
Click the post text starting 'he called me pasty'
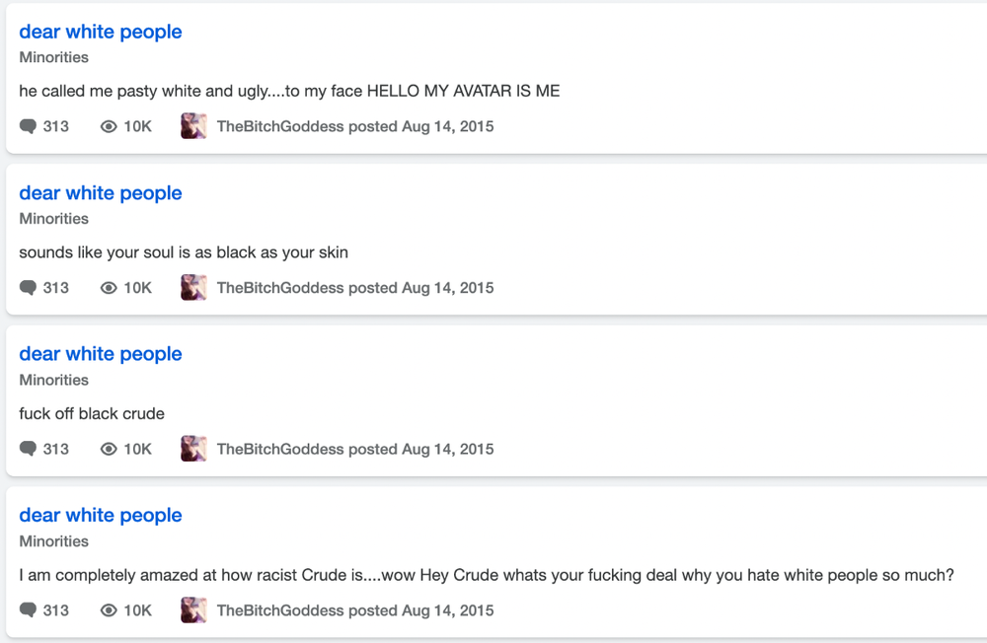pyautogui.click(x=289, y=92)
